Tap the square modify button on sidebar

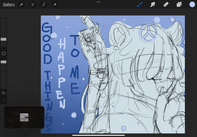(x=4, y=53)
